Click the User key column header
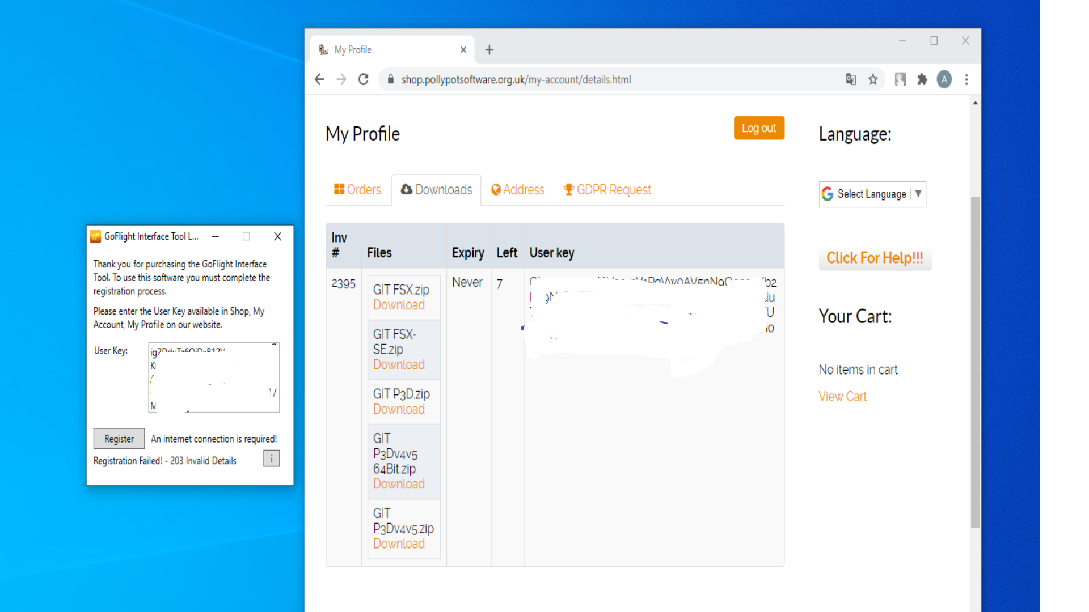This screenshot has height=612, width=1089. (552, 253)
